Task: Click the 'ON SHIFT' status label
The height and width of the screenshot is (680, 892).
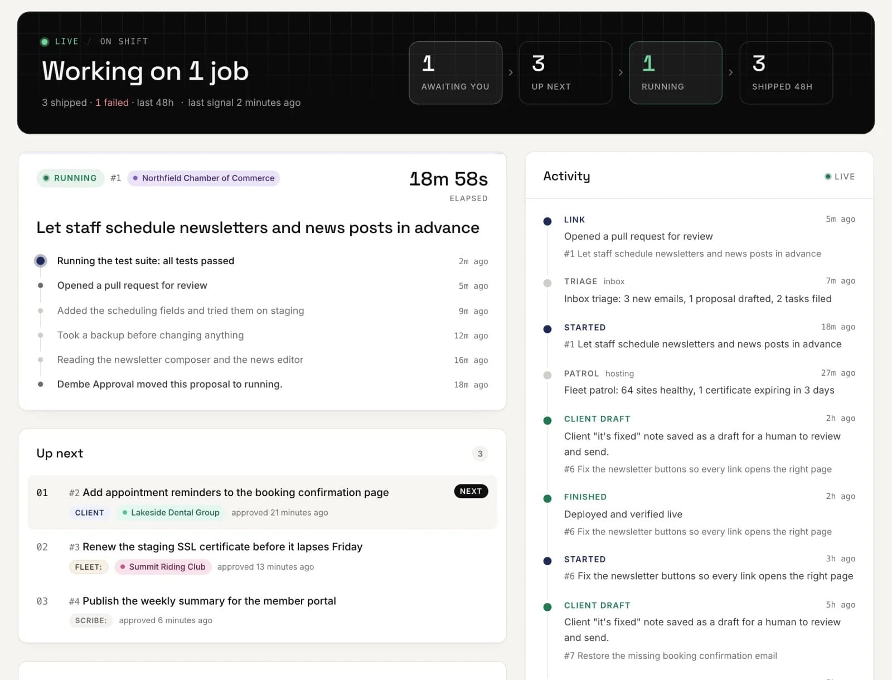Action: (x=124, y=41)
